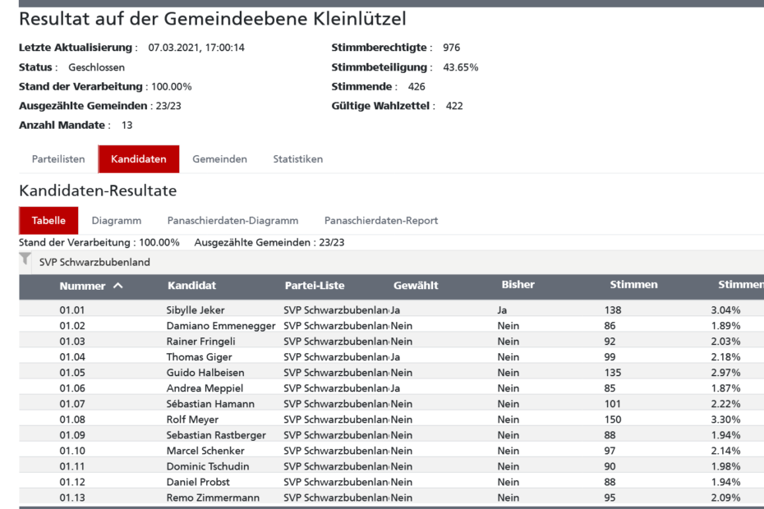
Task: Sort by the Gewählt column header
Action: 416,286
